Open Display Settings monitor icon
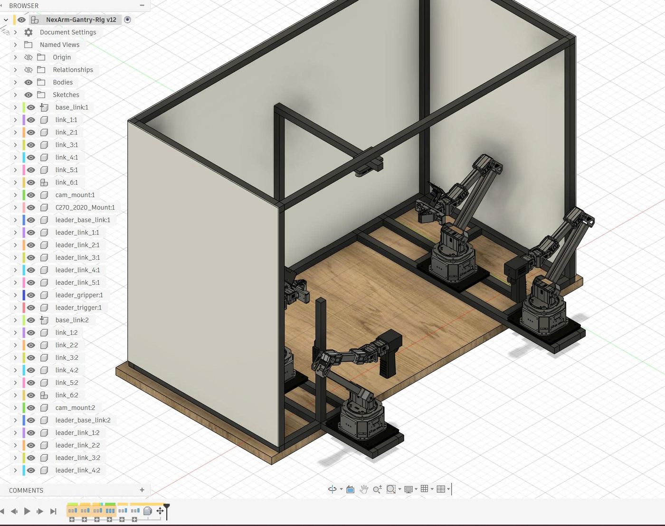The height and width of the screenshot is (526, 665). click(x=408, y=489)
